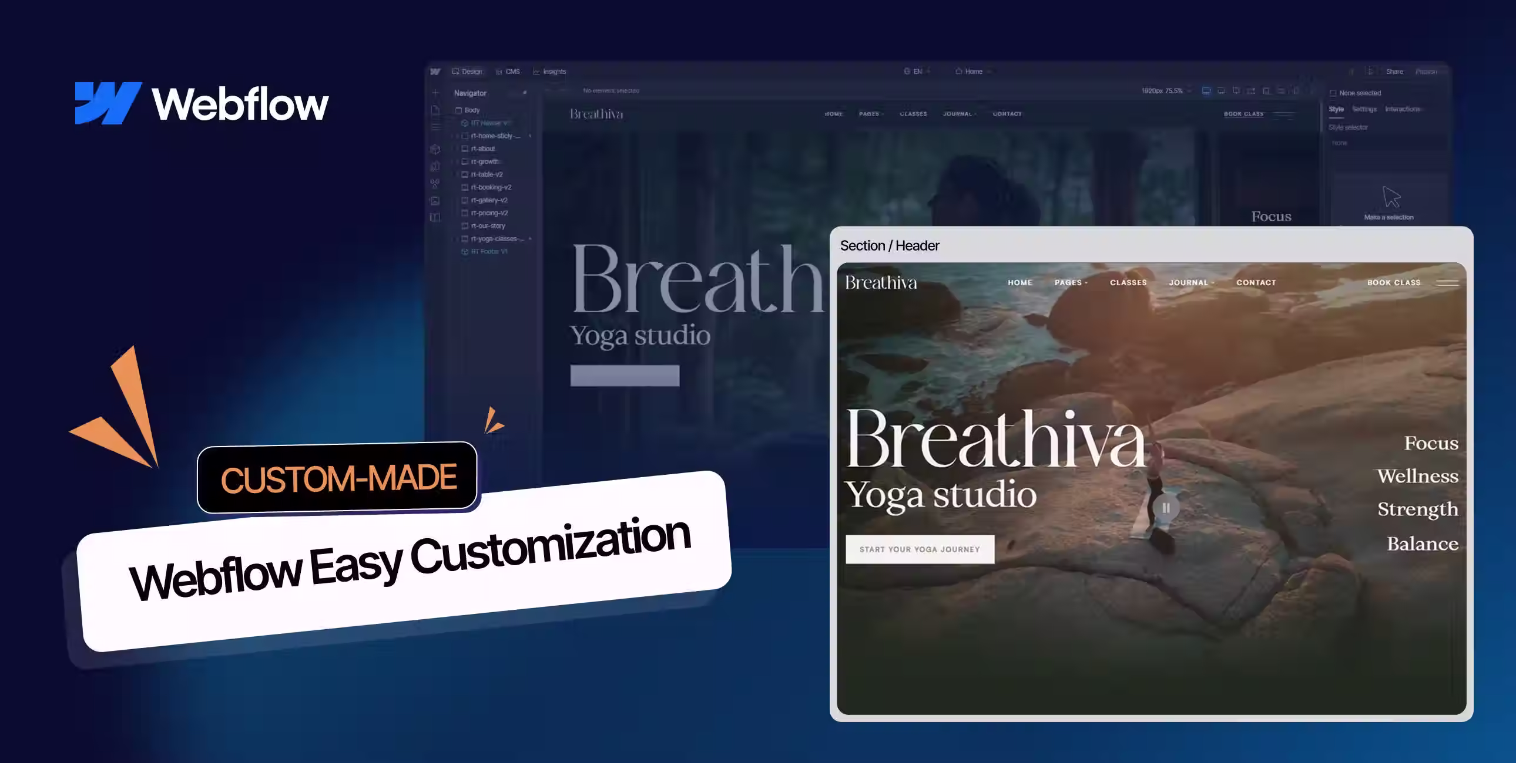Screen dimensions: 1516x763
Task: Select rt-gallery-v2 in the Navigator tree
Action: coord(484,201)
